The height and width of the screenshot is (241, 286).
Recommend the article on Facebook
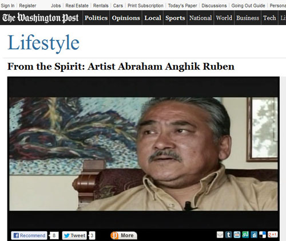pyautogui.click(x=29, y=235)
